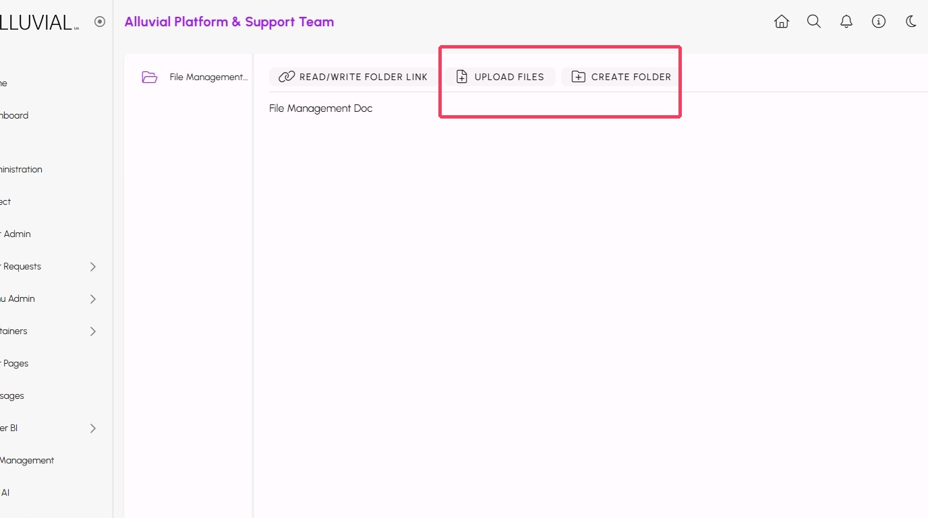Open the AI sidebar item
Image resolution: width=928 pixels, height=518 pixels.
(5, 492)
